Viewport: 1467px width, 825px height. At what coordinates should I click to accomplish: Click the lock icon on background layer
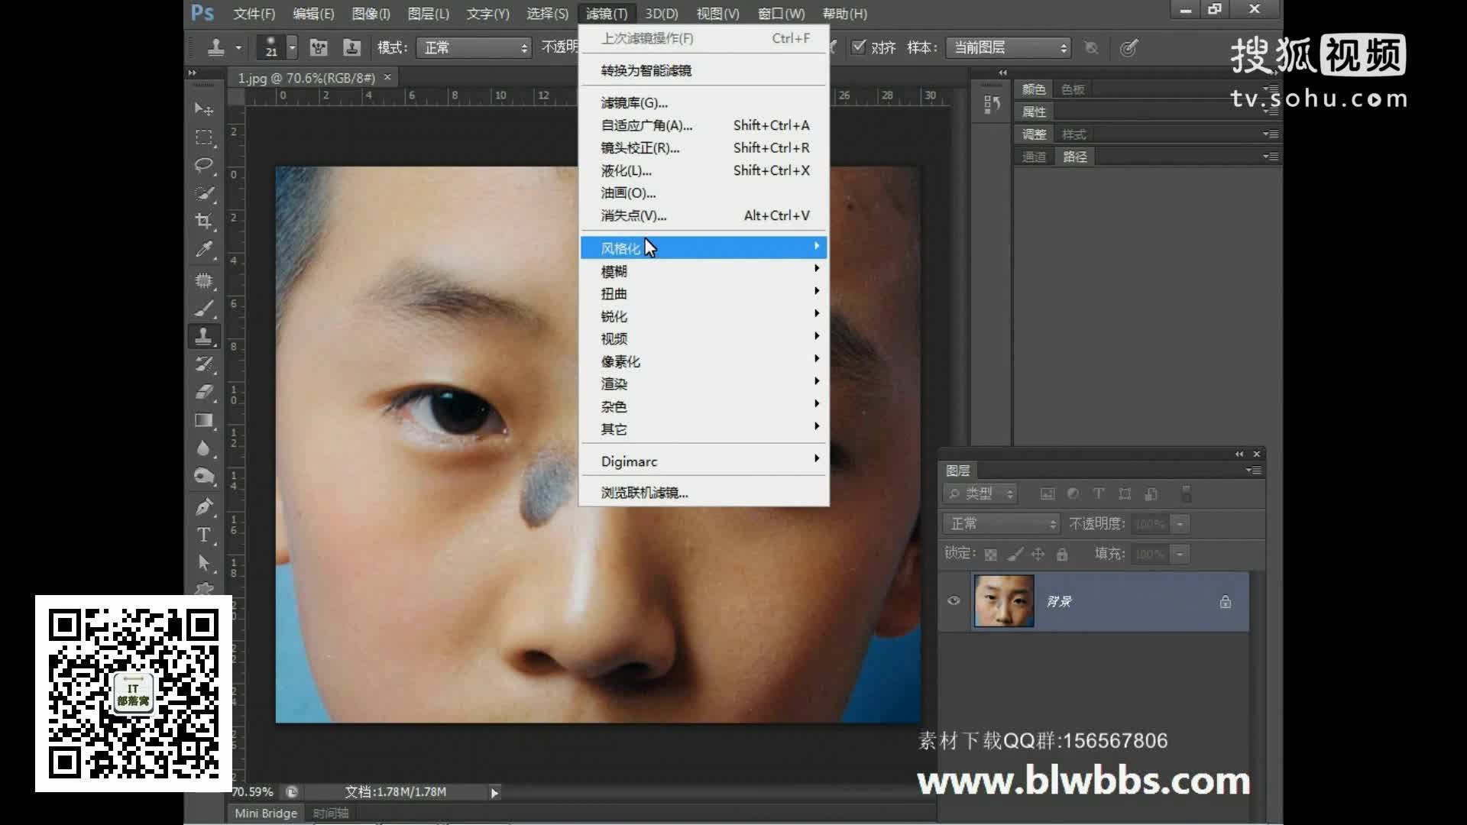click(x=1226, y=602)
